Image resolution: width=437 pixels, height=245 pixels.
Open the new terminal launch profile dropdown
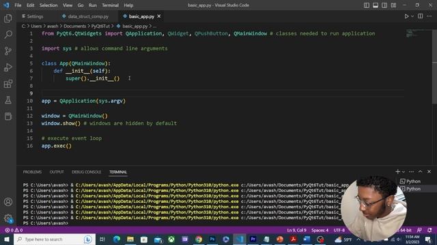click(404, 172)
